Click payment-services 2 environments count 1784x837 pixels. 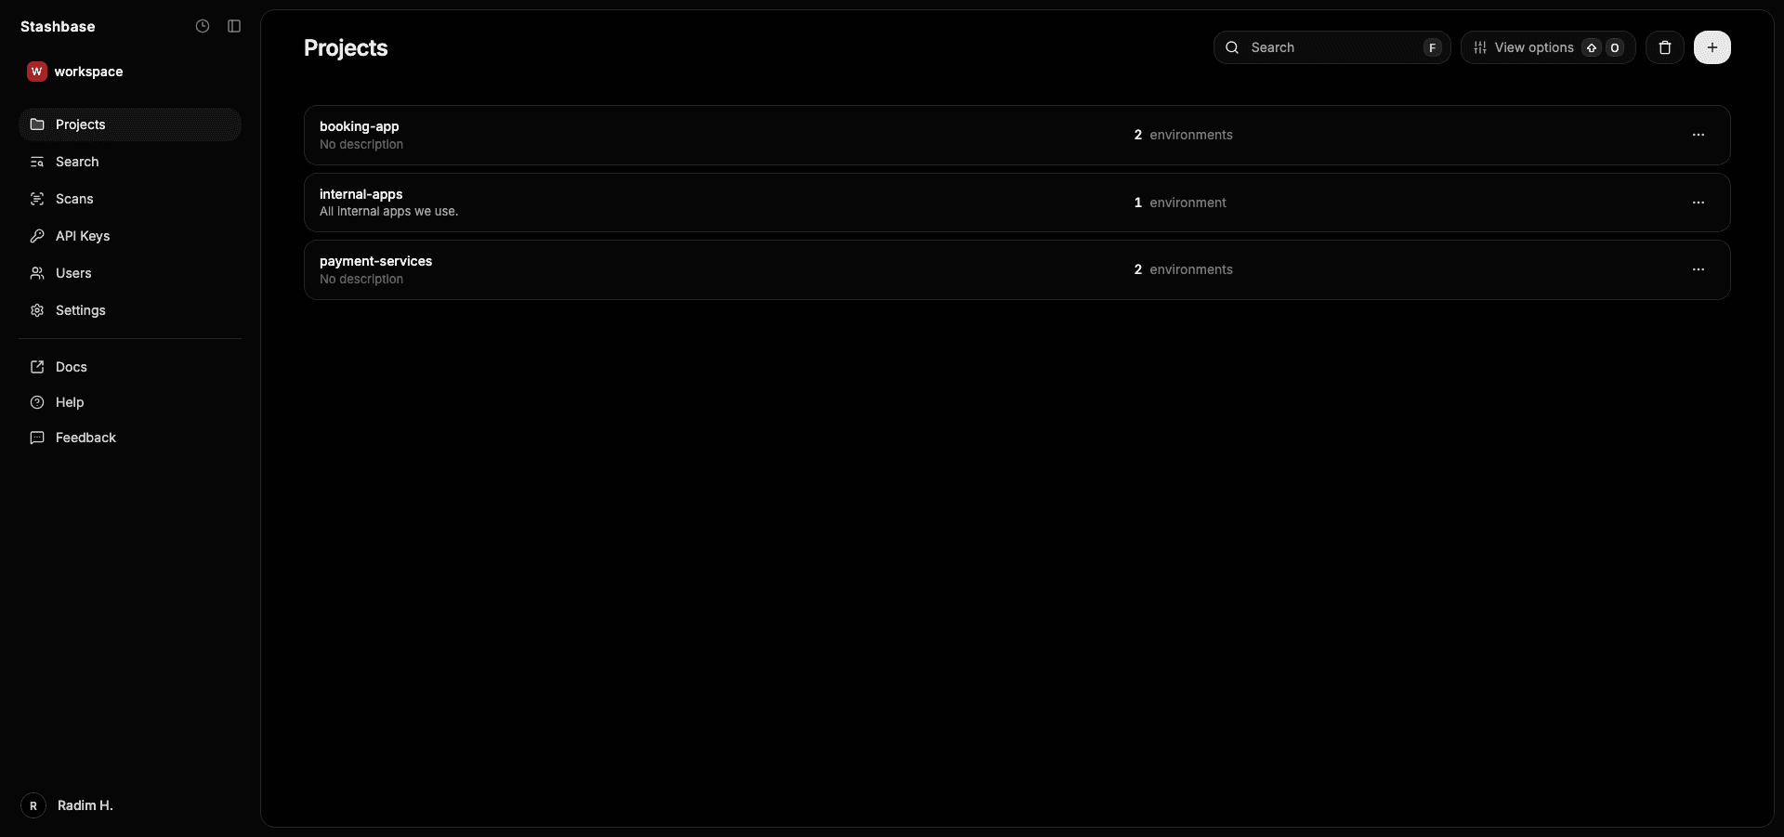(1183, 269)
